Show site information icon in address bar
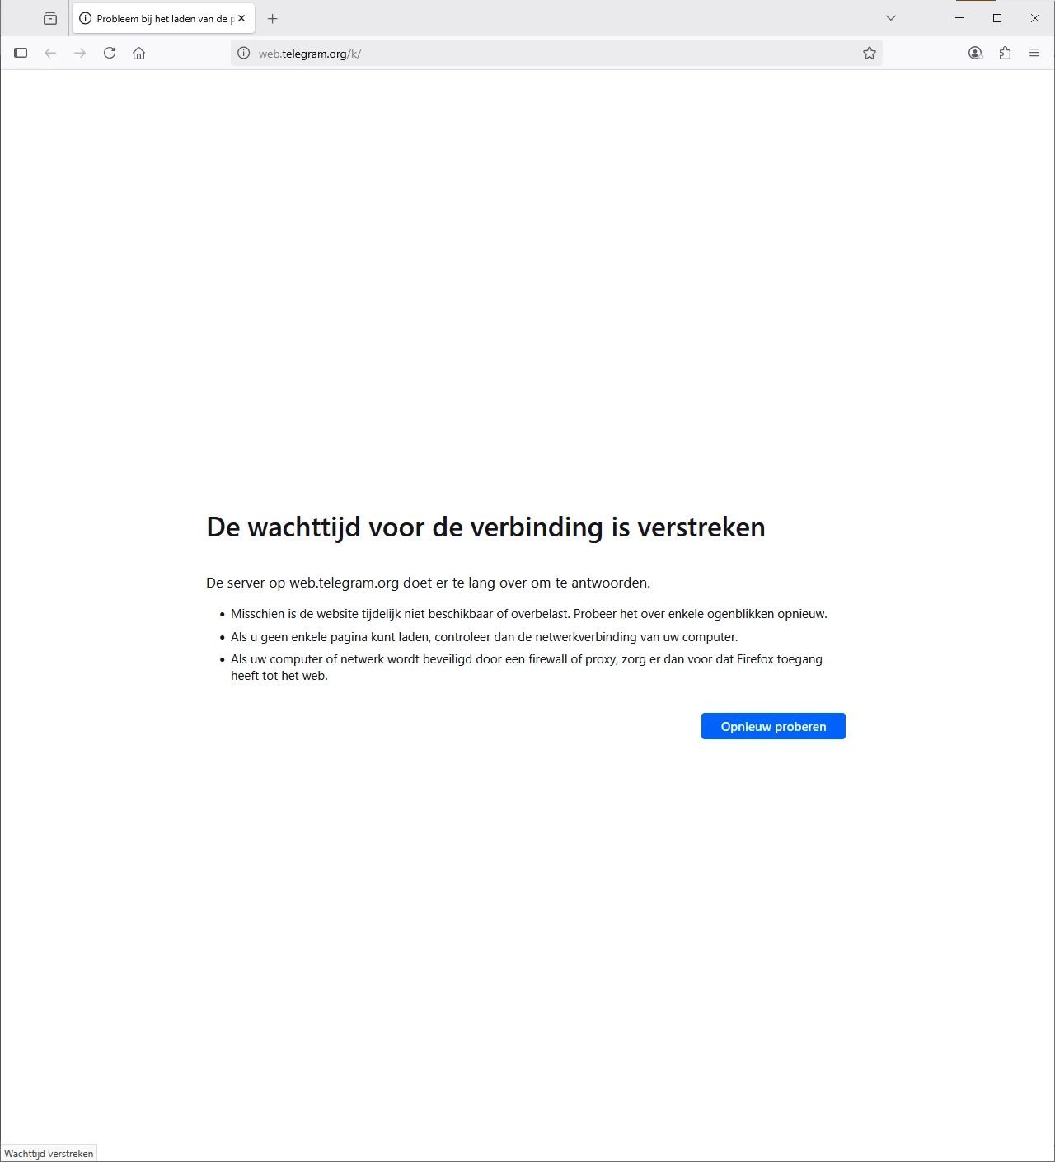The image size is (1055, 1162). pyautogui.click(x=243, y=53)
